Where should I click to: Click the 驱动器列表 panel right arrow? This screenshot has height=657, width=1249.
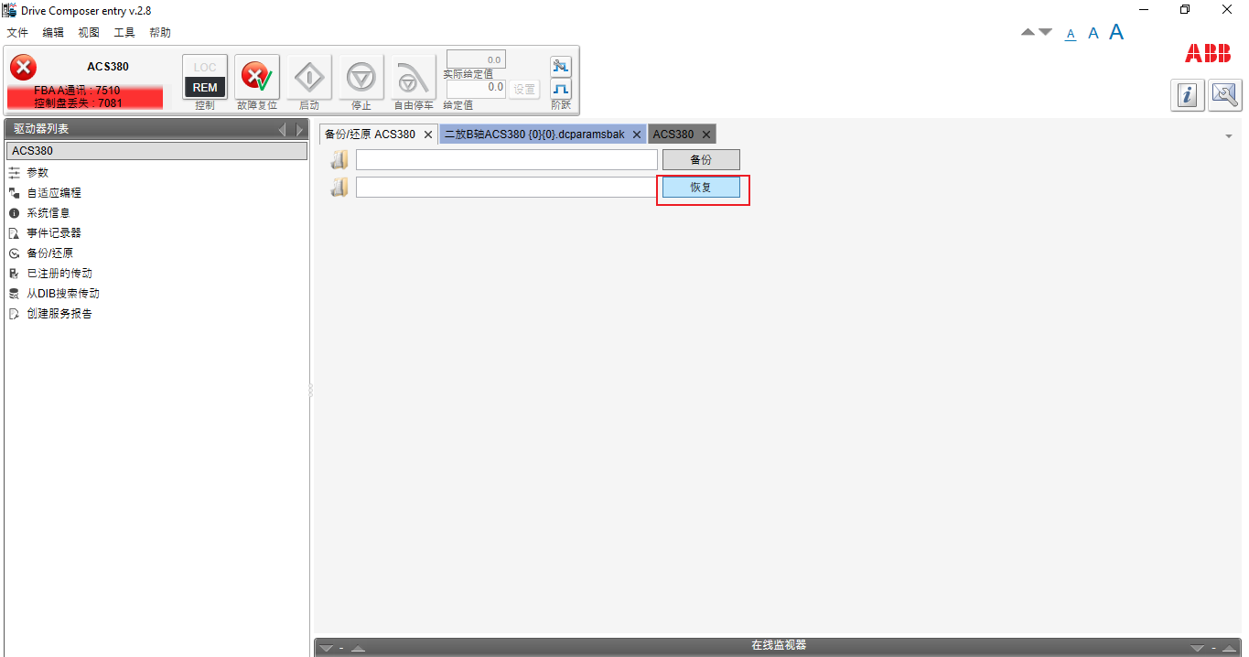coord(299,130)
